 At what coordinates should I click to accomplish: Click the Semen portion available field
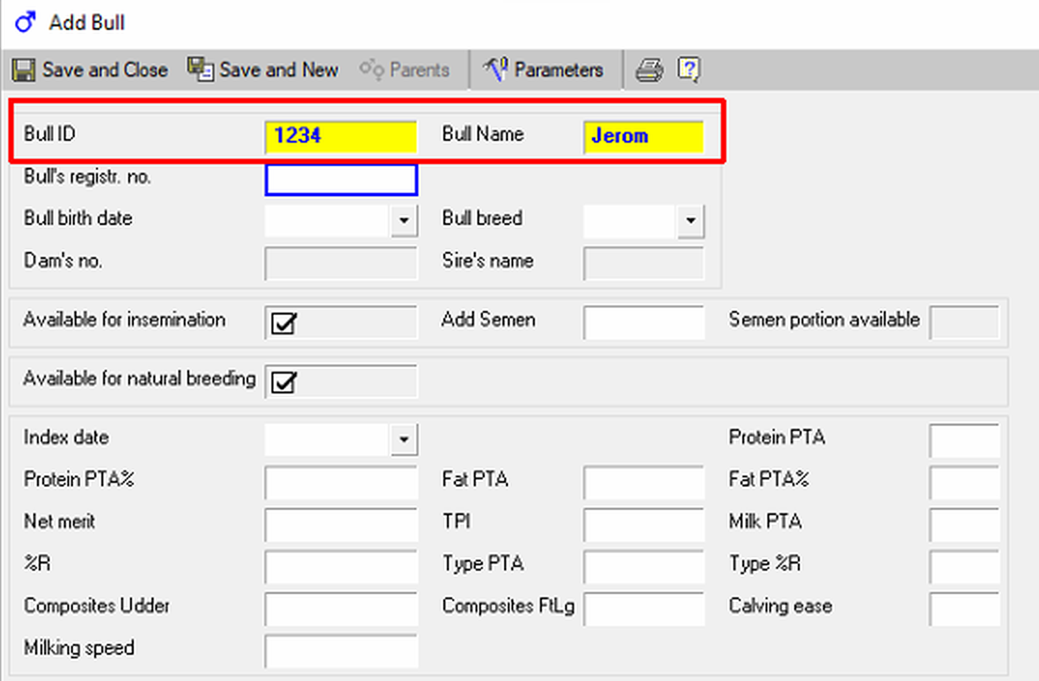[965, 322]
